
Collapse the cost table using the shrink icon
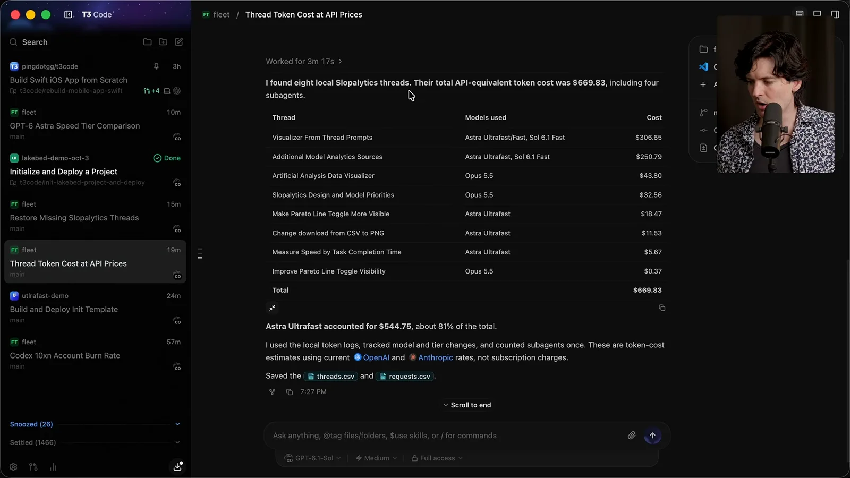tap(272, 308)
